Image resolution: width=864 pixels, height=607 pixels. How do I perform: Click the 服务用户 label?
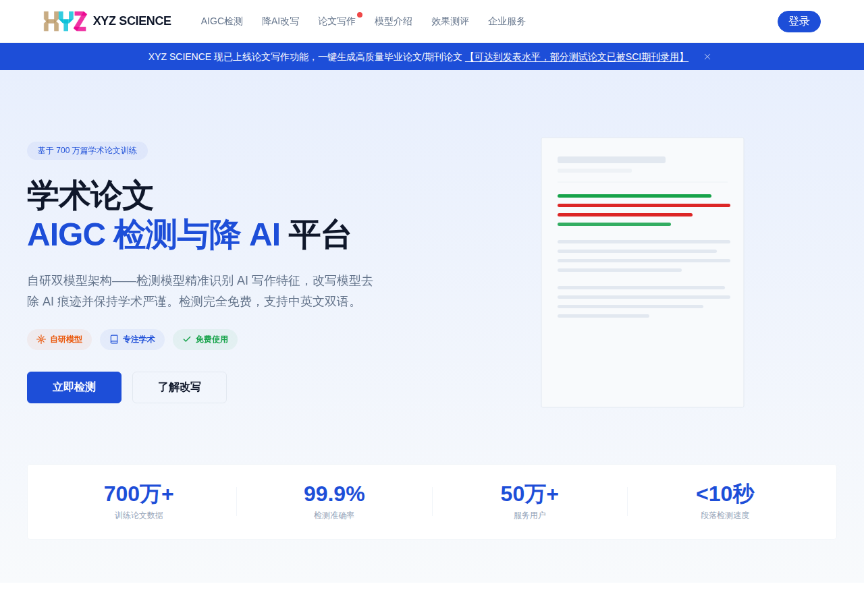point(530,515)
